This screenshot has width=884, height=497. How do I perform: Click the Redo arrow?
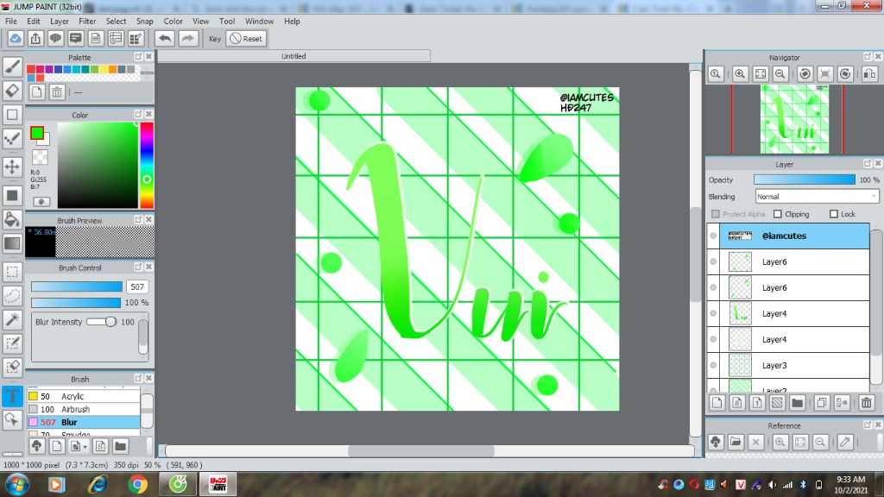coord(187,39)
